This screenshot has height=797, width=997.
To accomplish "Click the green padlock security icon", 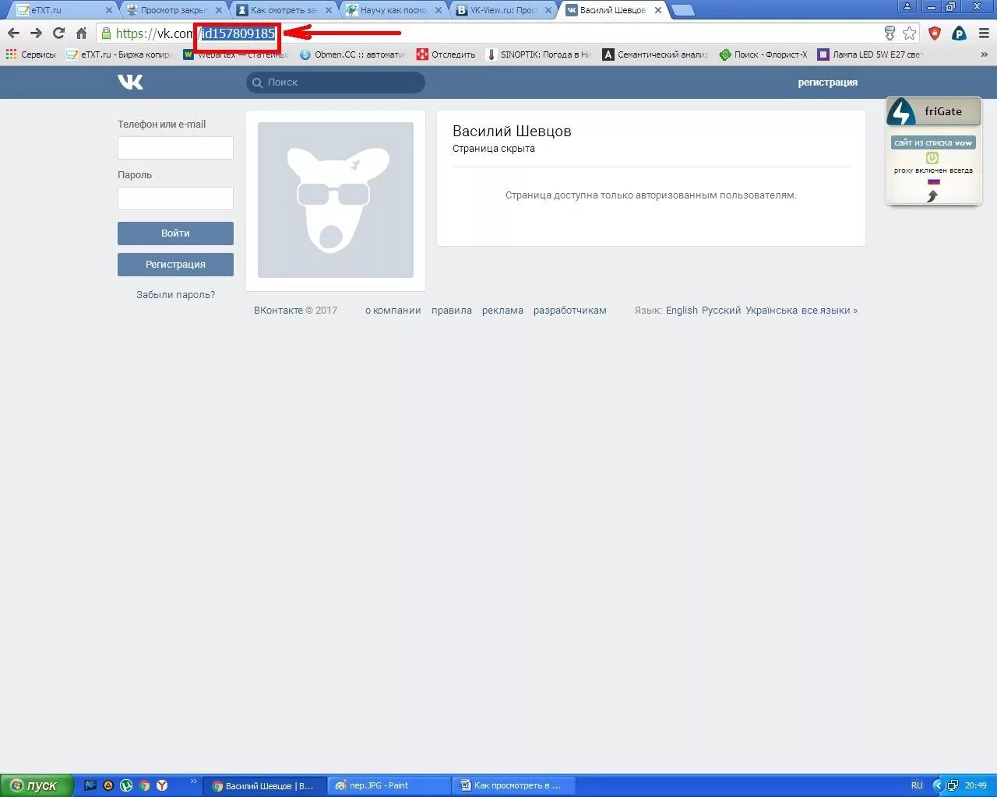I will click(x=107, y=33).
